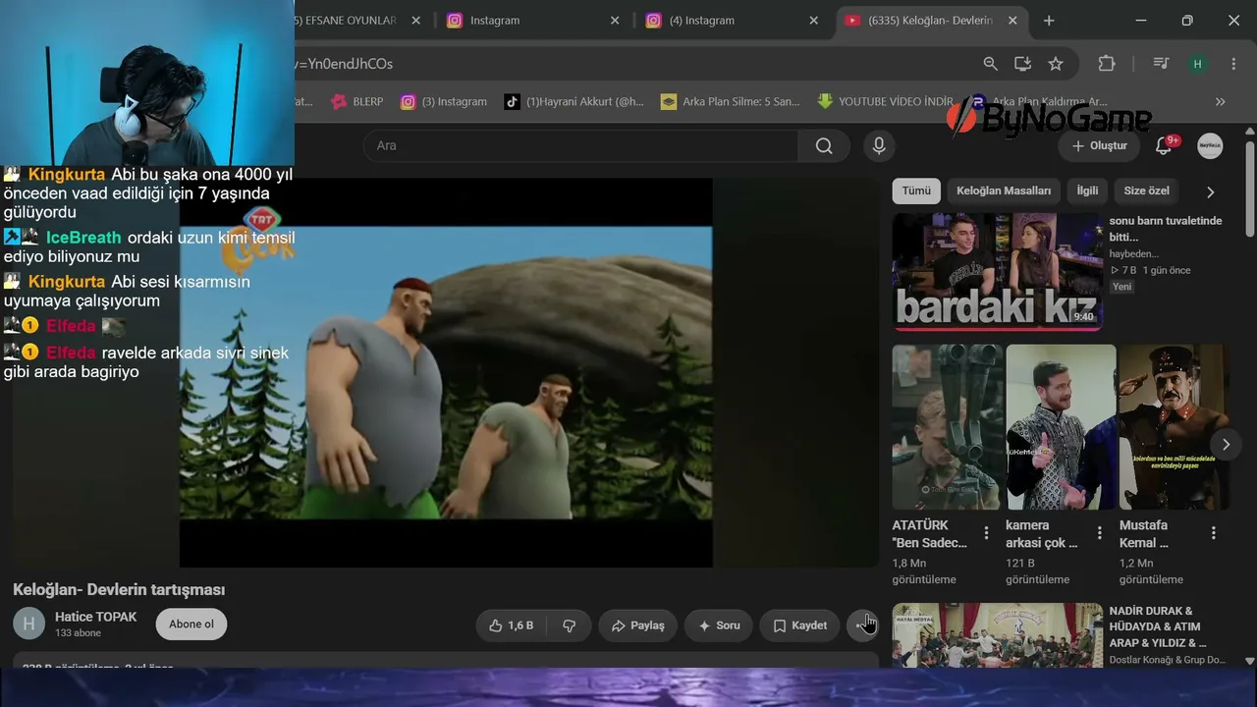Click the YouTube search magnifier button

pyautogui.click(x=824, y=145)
